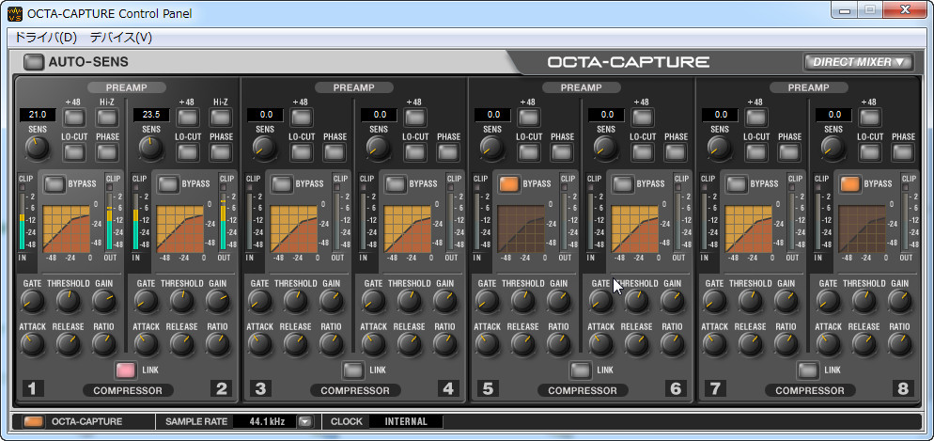Click channel 1 RATIO knob

click(103, 344)
